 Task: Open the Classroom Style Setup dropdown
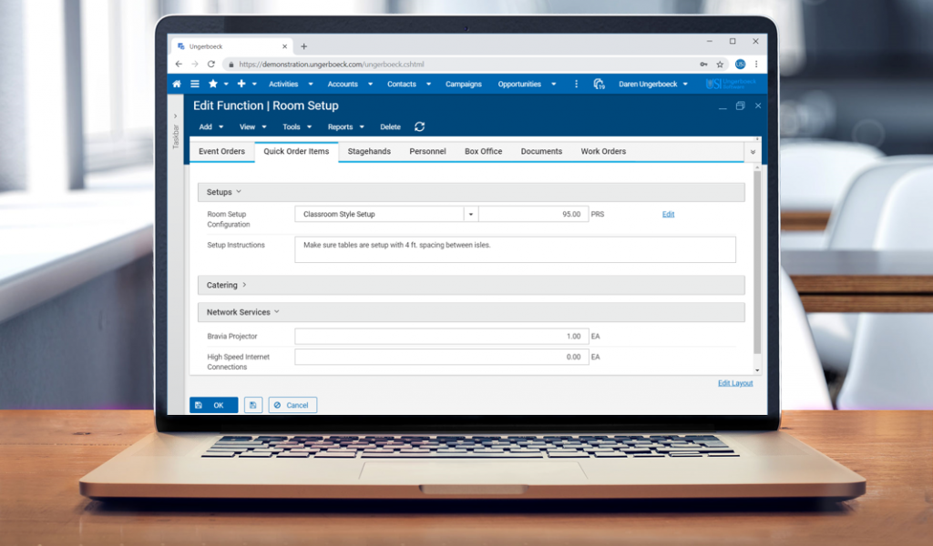[471, 215]
